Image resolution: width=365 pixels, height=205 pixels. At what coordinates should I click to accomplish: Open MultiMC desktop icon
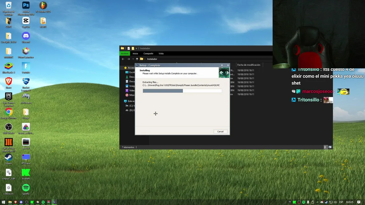click(x=9, y=53)
